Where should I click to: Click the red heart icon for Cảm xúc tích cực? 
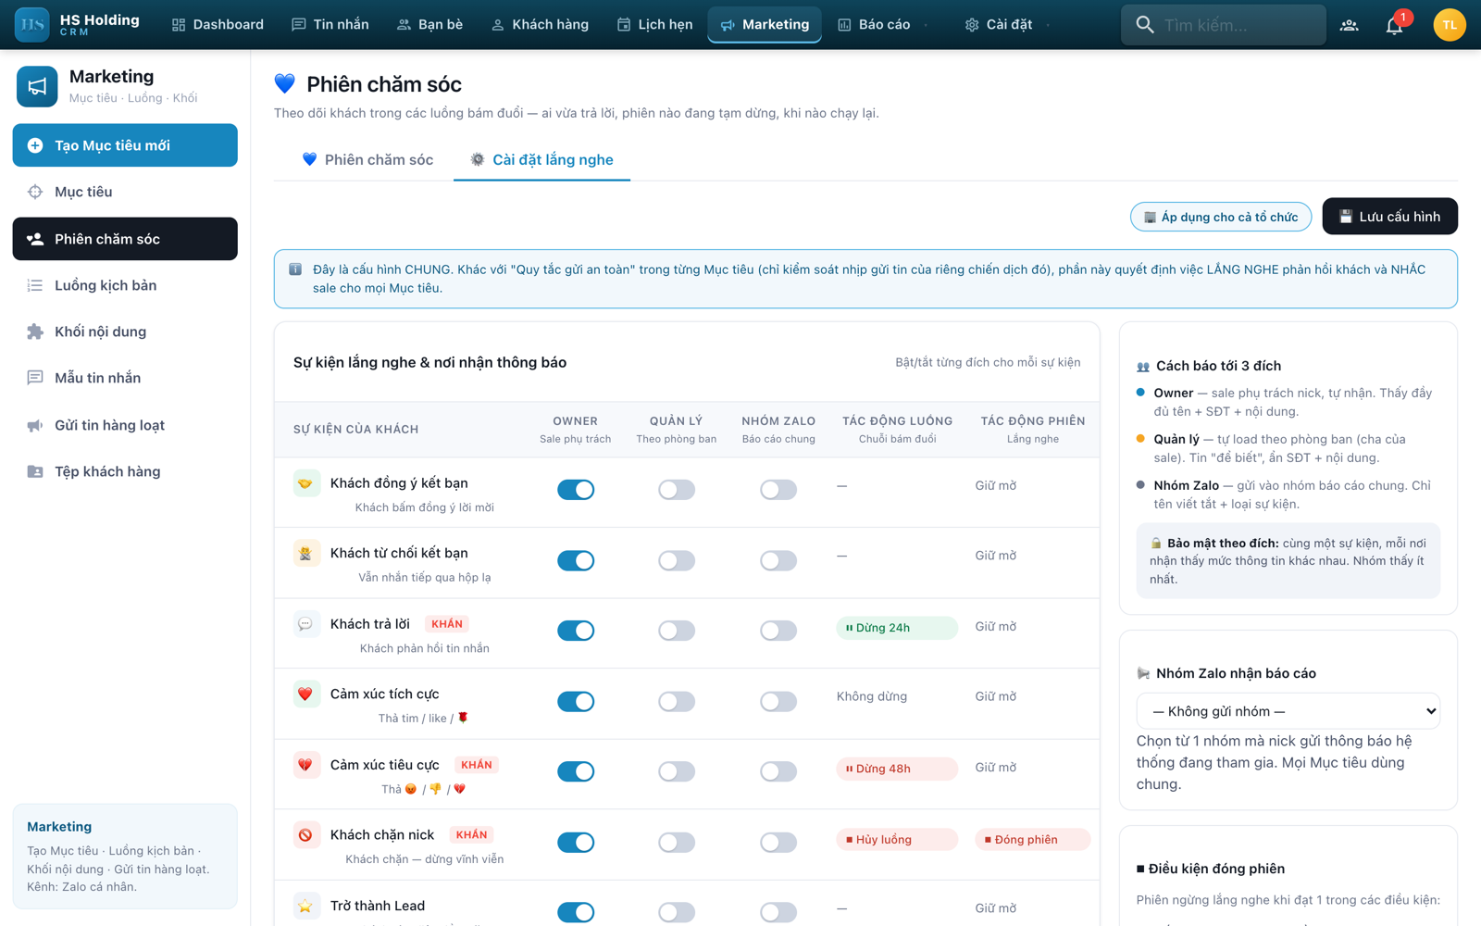(305, 694)
